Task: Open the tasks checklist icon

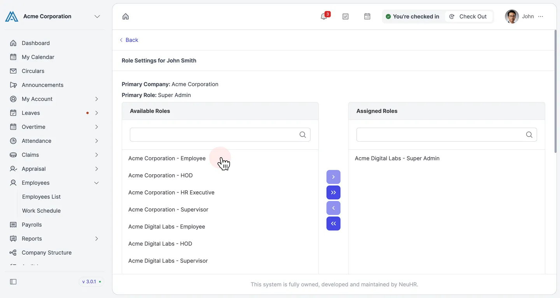Action: pos(345,16)
